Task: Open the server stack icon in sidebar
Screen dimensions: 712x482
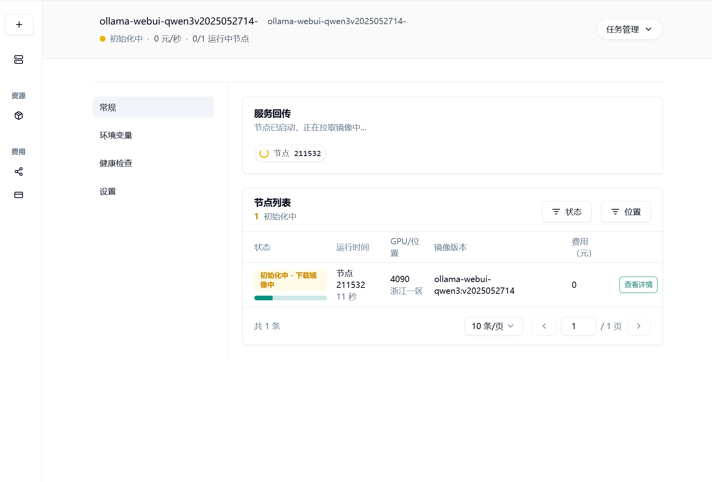Action: (x=19, y=60)
